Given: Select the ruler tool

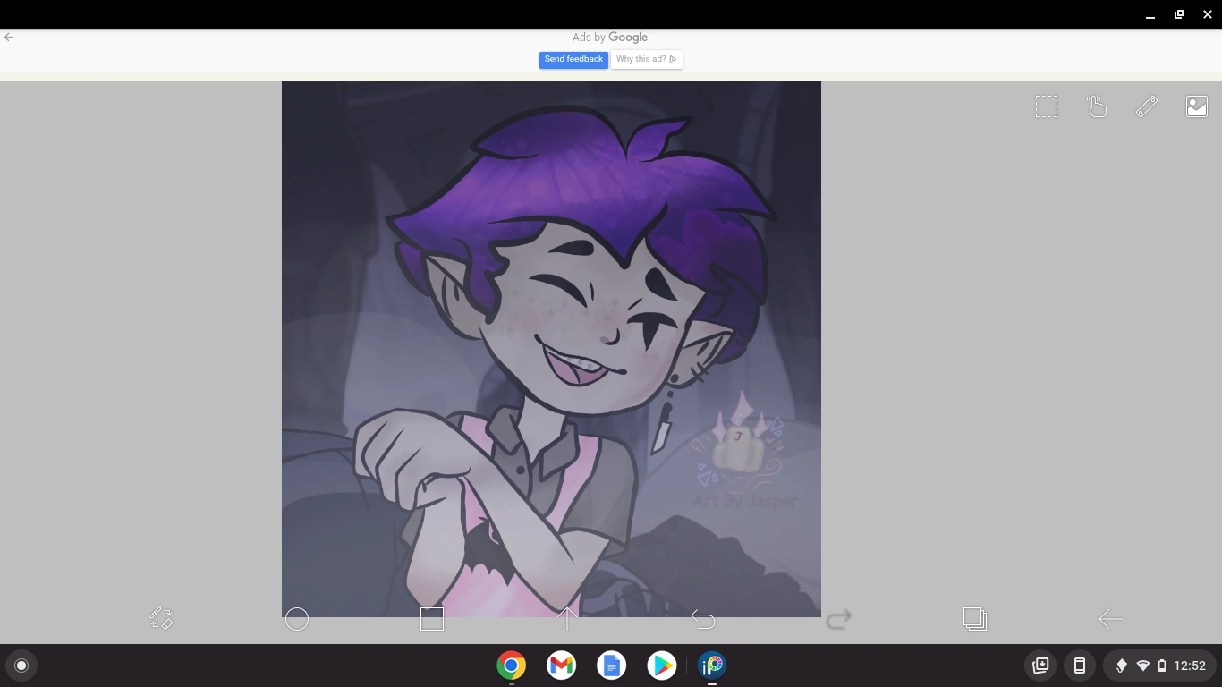Looking at the screenshot, I should [x=1147, y=106].
